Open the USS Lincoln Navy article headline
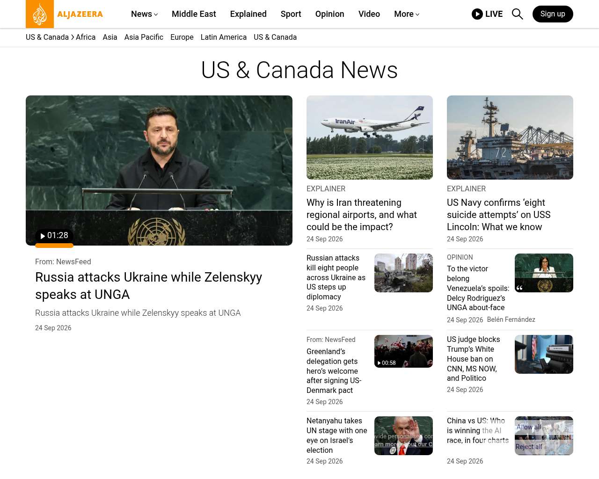Image resolution: width=599 pixels, height=479 pixels. coord(499,215)
